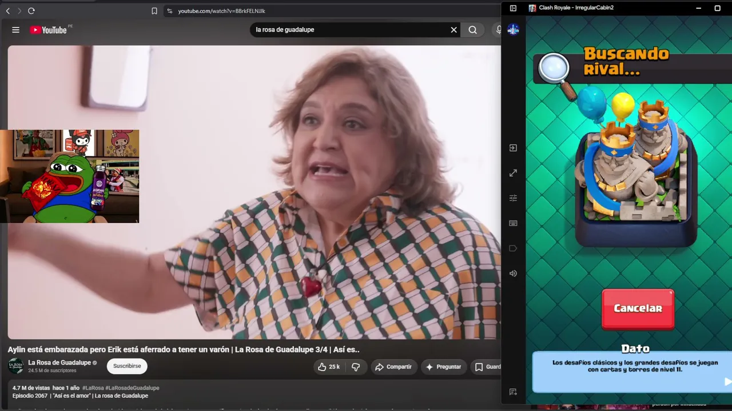Open the emulator settings sliders icon

(x=513, y=198)
